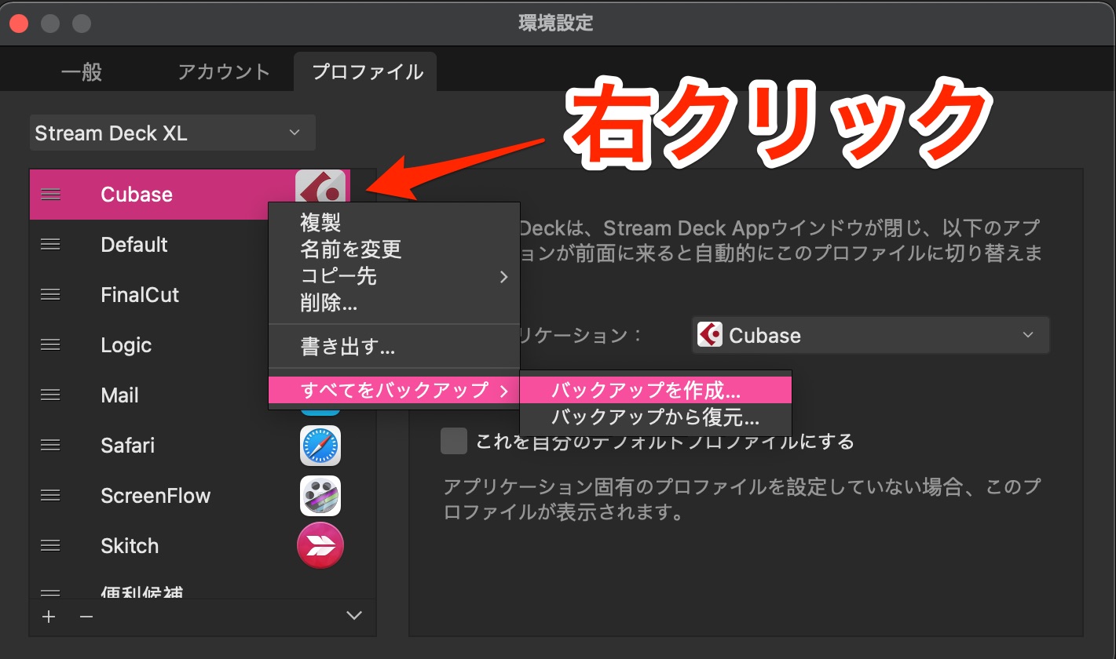Grab the drag handle beside Cubase
The height and width of the screenshot is (659, 1116).
tap(50, 195)
